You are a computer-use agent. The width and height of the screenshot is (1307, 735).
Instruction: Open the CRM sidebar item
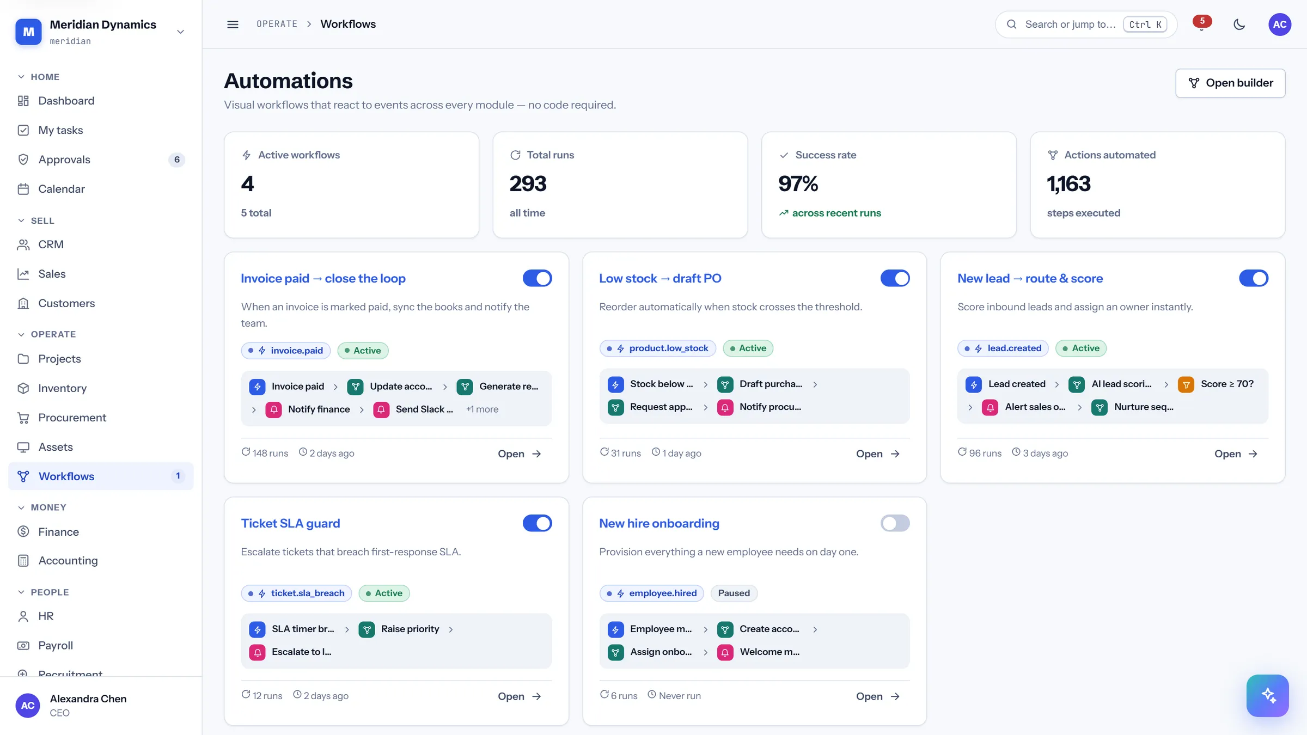point(101,244)
